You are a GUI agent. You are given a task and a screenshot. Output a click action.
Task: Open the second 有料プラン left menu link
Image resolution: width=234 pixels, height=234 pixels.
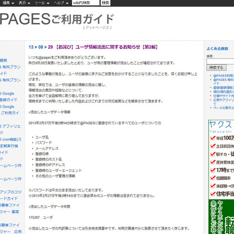pos(10,80)
